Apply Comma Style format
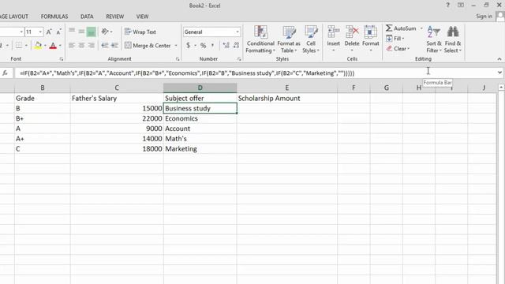This screenshot has width=505, height=284. 212,46
